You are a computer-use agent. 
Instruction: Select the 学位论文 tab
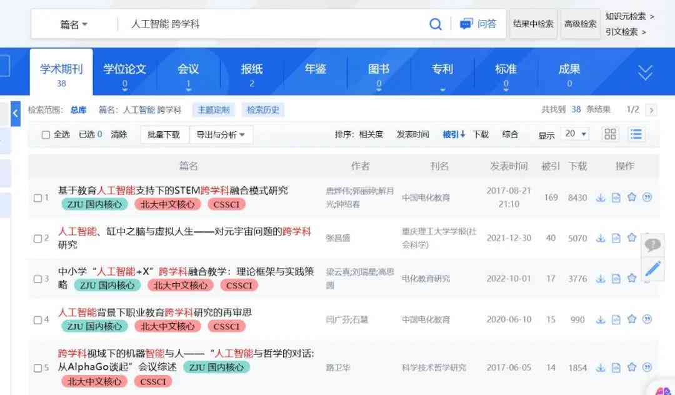pyautogui.click(x=124, y=73)
